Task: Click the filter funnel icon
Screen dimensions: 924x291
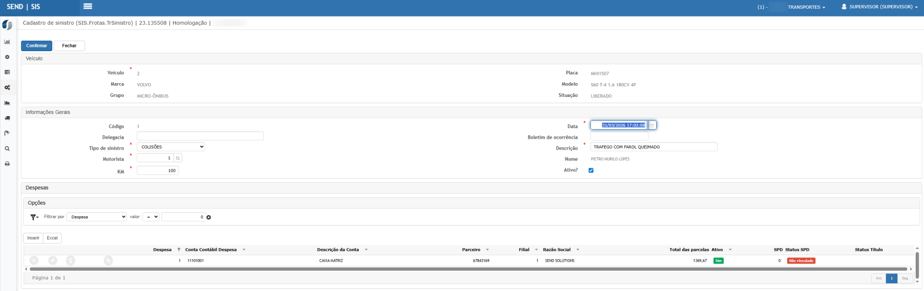Action: pyautogui.click(x=34, y=217)
